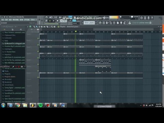
Task: Click arrow right of distor_piano selector
Action: [96, 23]
